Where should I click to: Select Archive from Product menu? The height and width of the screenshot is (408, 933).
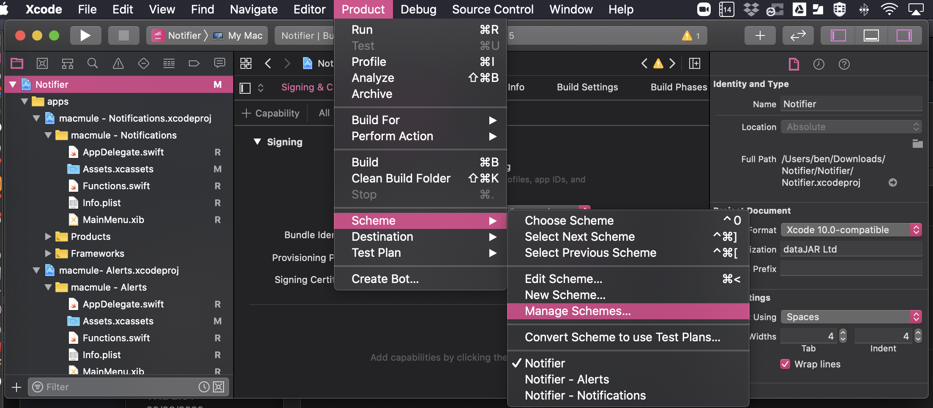[x=420, y=94]
